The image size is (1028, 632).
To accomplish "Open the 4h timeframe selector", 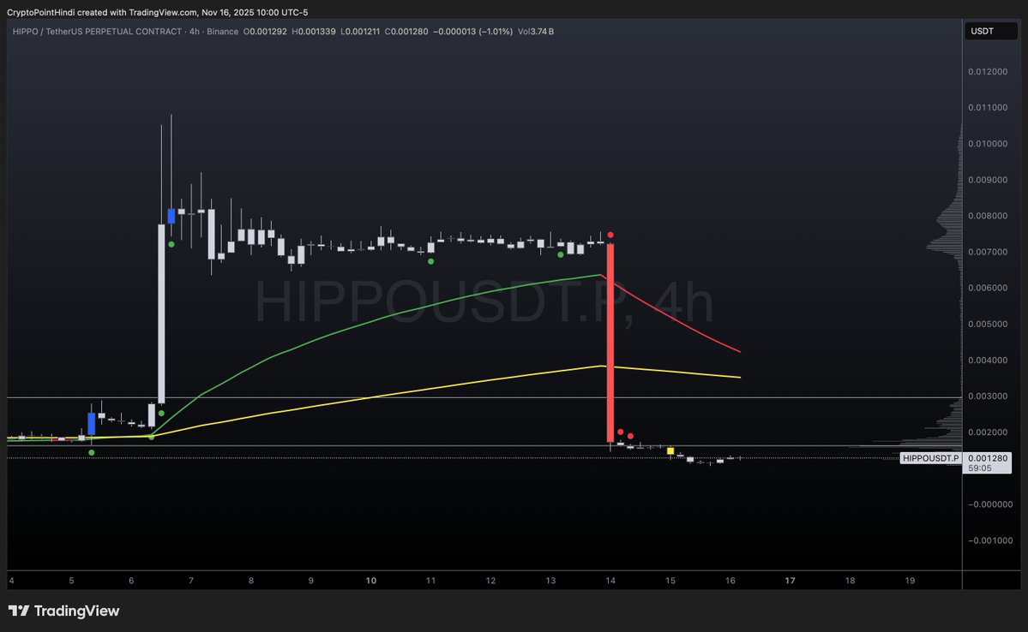I will tap(195, 31).
